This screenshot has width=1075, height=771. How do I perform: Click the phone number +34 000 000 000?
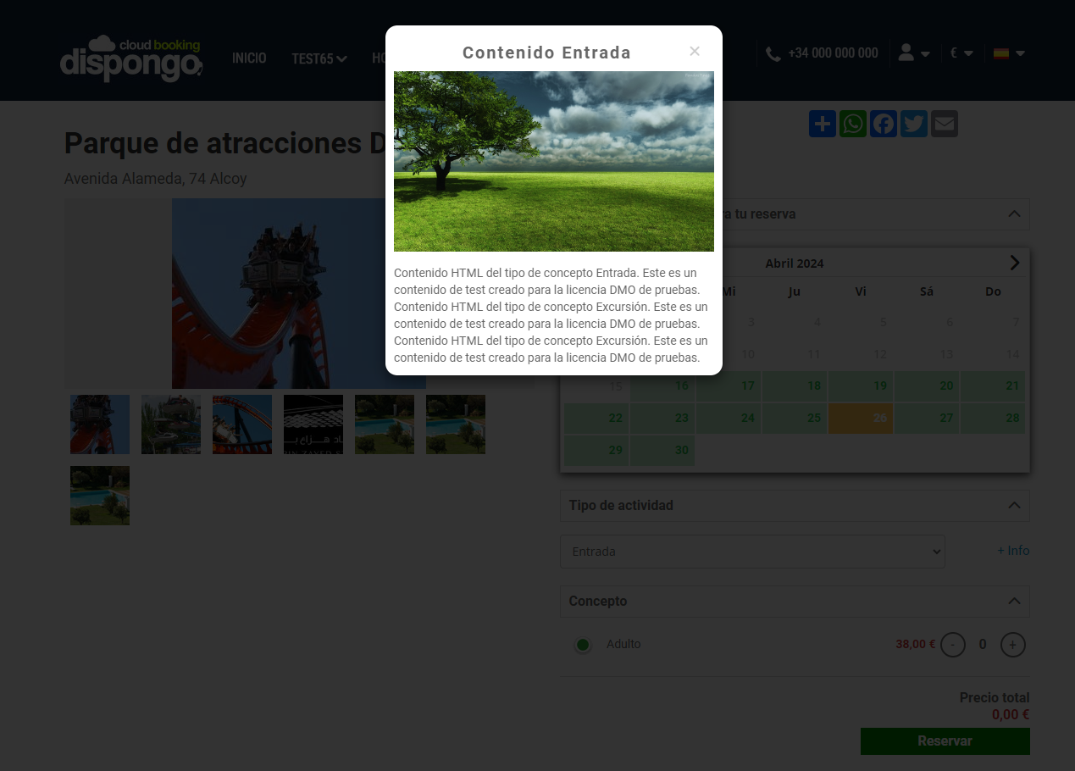point(833,53)
